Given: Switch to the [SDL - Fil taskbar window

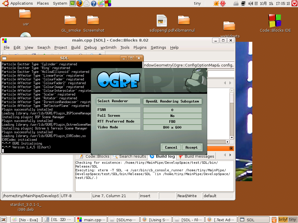Looking at the screenshot, I should (189, 220).
